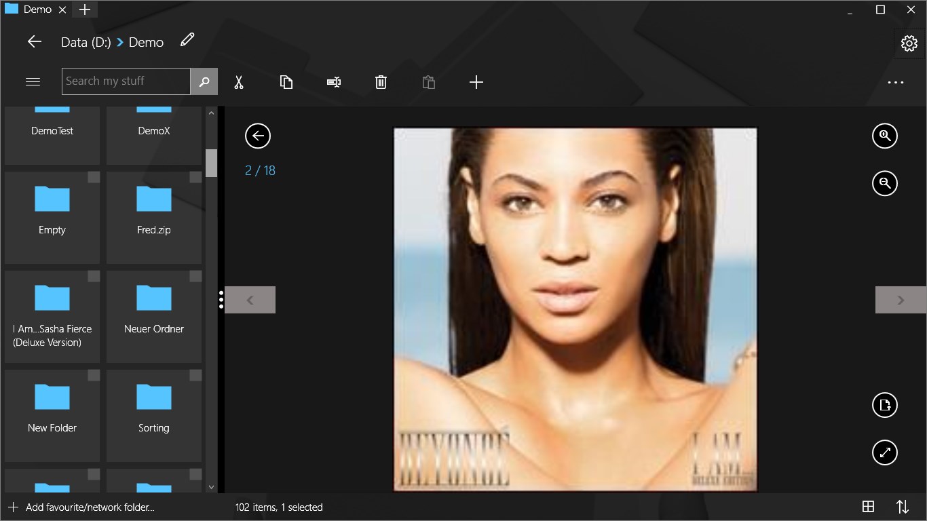Click the sort order icon in the status bar
Image resolution: width=927 pixels, height=521 pixels.
tap(903, 507)
